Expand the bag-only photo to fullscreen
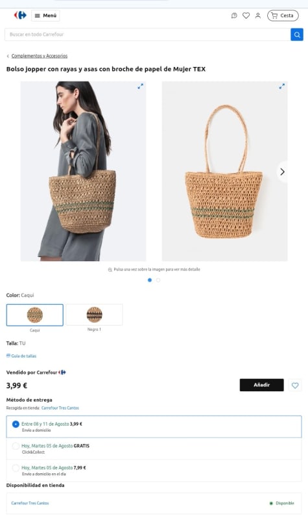 [281, 86]
